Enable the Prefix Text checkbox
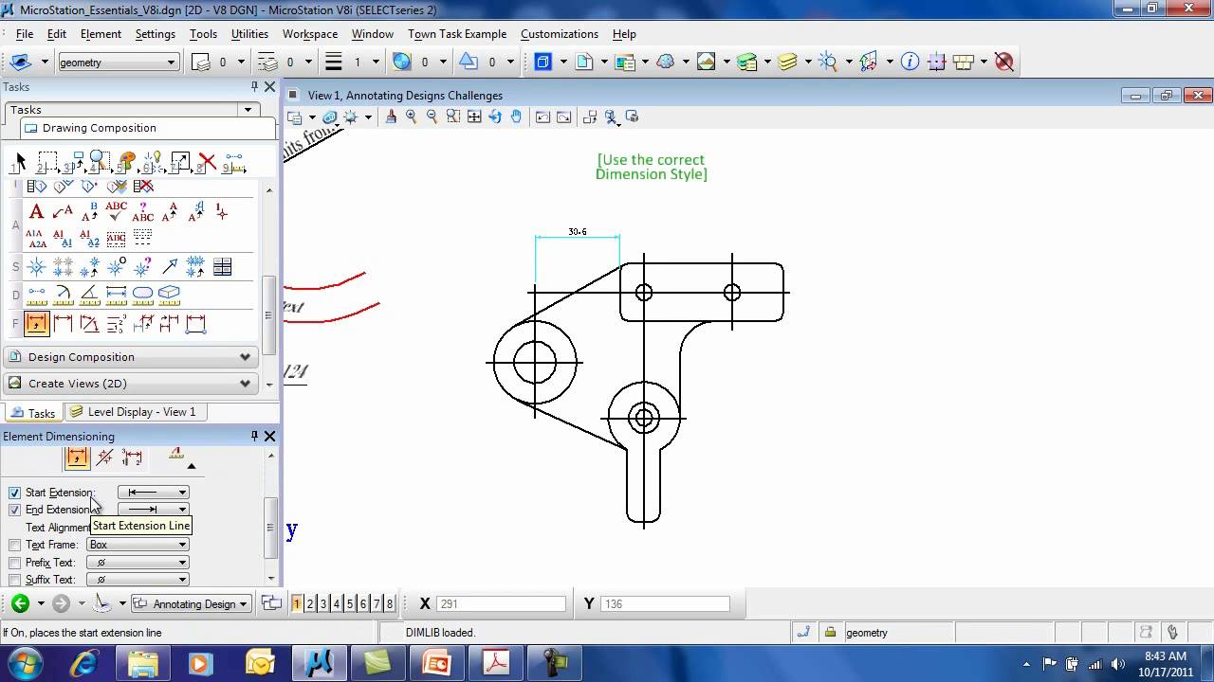The image size is (1214, 682). point(14,563)
